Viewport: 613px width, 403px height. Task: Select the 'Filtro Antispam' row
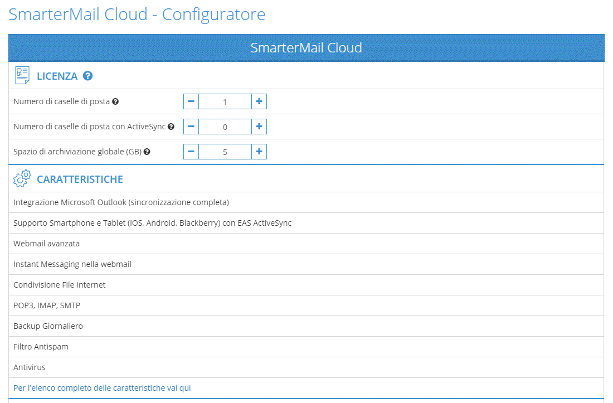click(306, 347)
